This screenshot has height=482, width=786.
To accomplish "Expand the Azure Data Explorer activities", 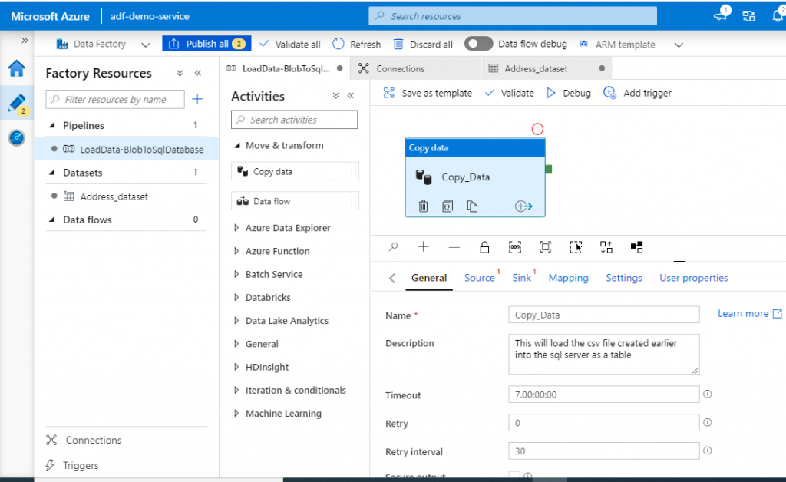I will (236, 228).
